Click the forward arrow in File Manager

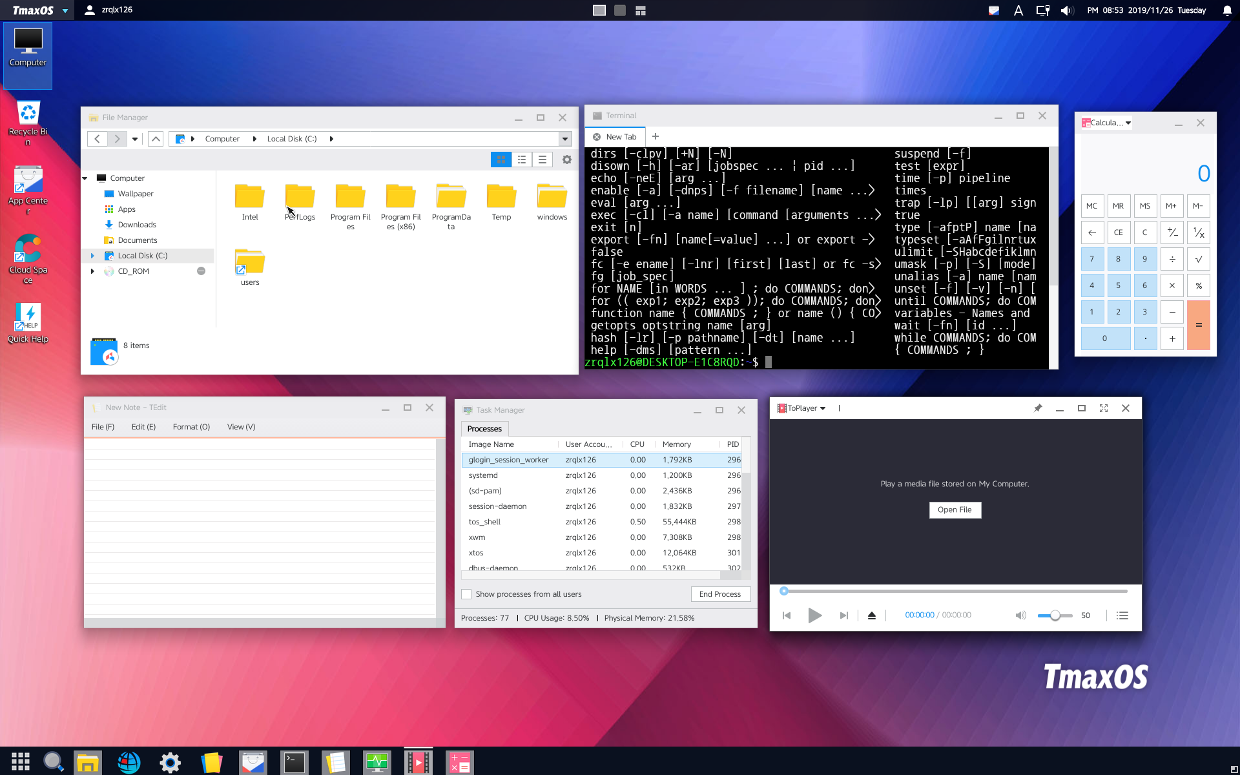tap(117, 139)
